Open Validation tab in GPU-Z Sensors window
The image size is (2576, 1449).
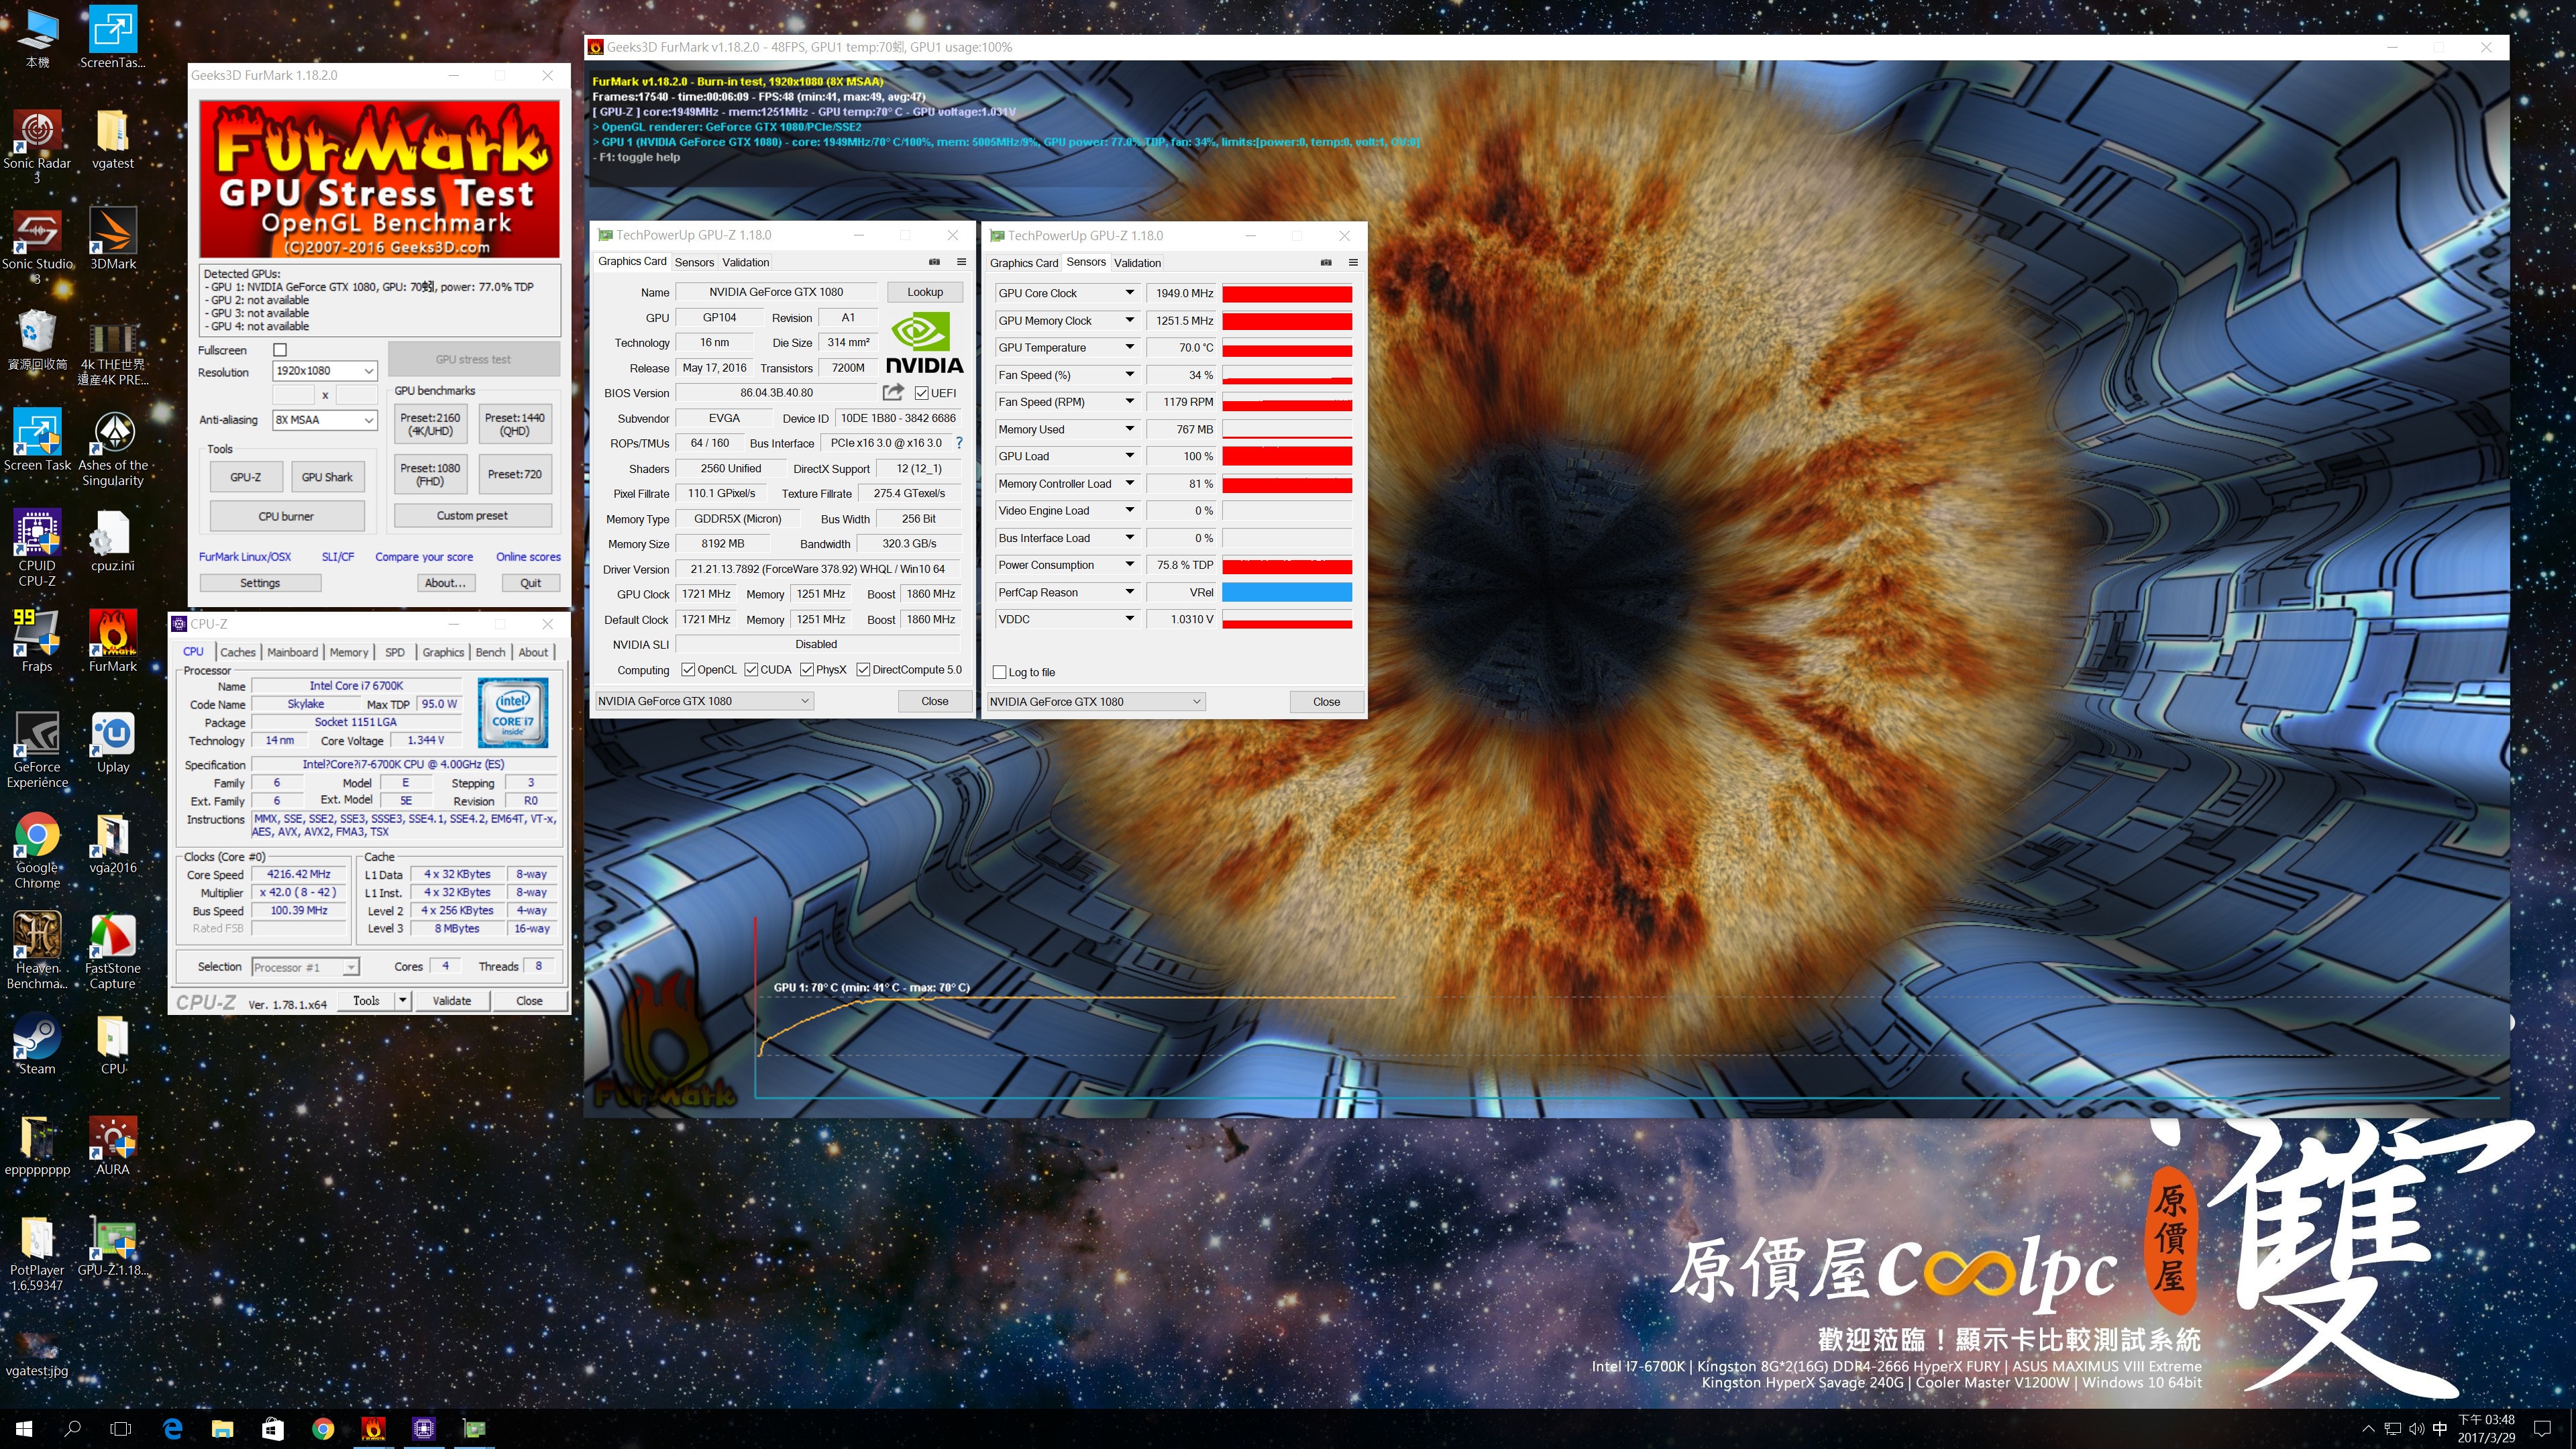tap(1137, 263)
